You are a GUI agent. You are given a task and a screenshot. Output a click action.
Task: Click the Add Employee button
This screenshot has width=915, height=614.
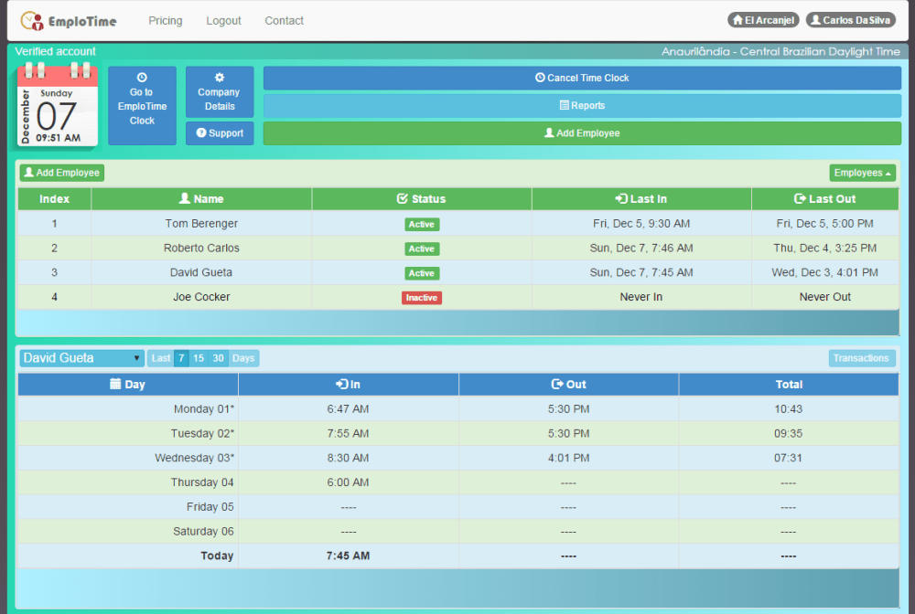(582, 132)
